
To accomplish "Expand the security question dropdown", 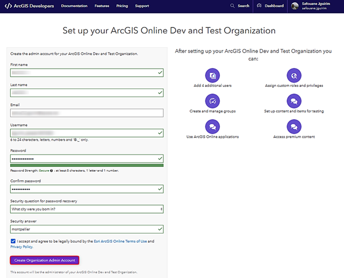I will [87, 209].
